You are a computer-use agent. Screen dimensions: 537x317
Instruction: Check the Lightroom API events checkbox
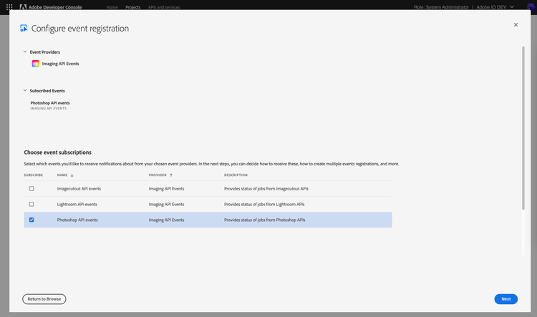click(x=32, y=204)
